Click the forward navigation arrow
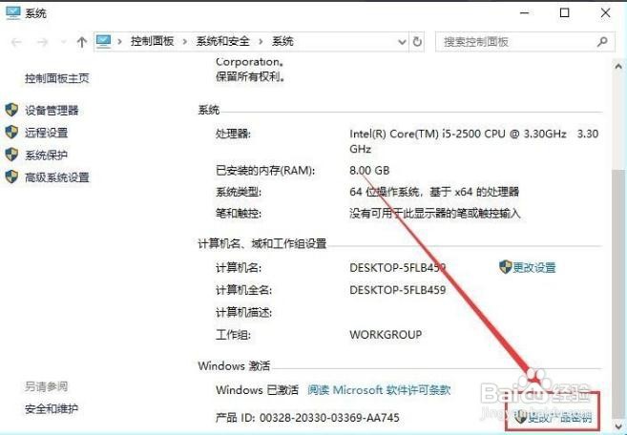 coord(42,42)
